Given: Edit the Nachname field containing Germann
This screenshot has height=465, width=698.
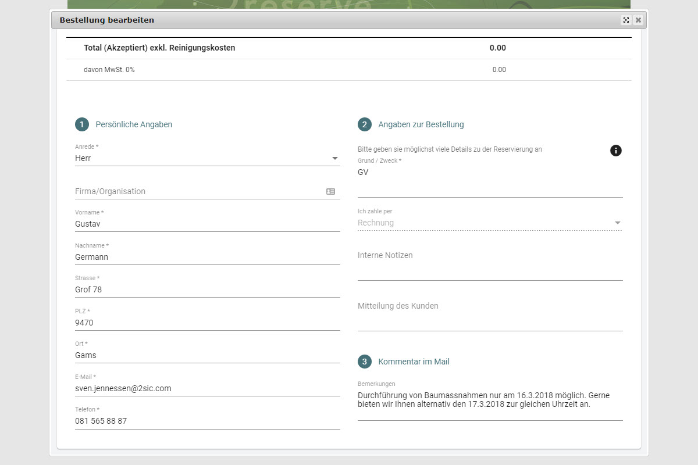Looking at the screenshot, I should [207, 257].
